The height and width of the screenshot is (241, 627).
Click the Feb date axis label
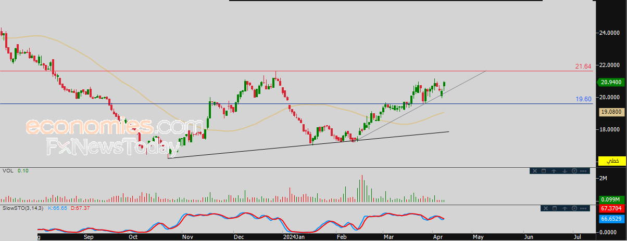coord(342,237)
